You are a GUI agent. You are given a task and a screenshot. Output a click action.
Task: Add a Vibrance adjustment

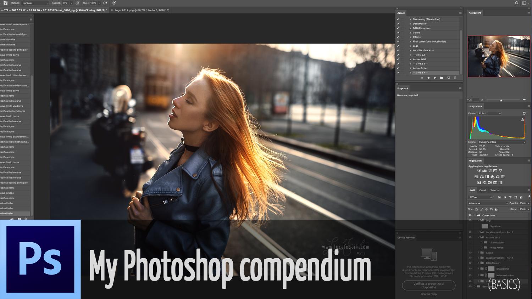(x=500, y=171)
